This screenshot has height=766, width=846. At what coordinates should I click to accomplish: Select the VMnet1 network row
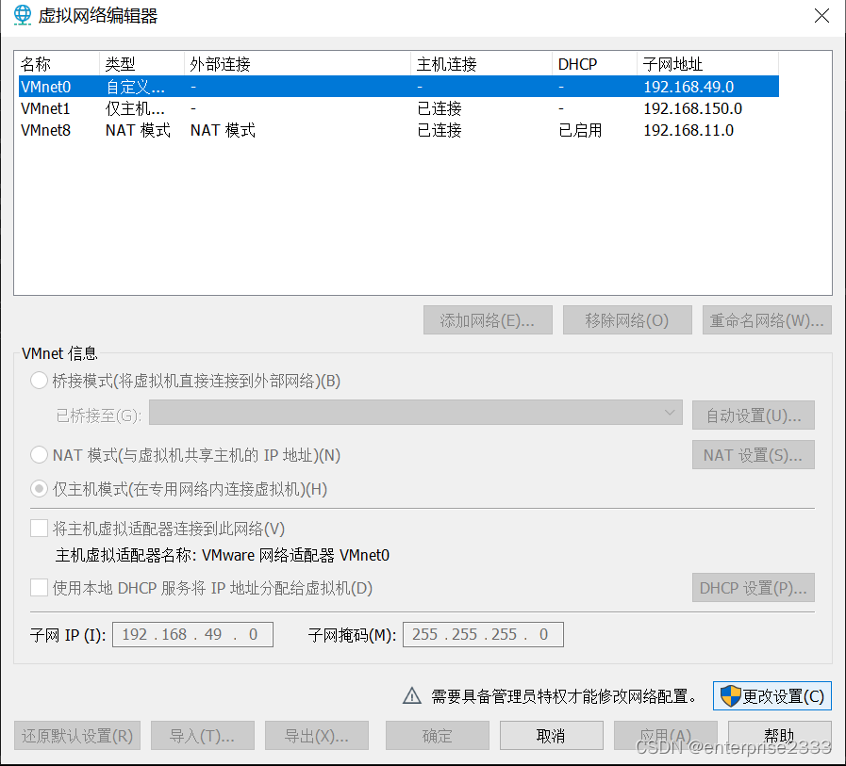(x=399, y=108)
